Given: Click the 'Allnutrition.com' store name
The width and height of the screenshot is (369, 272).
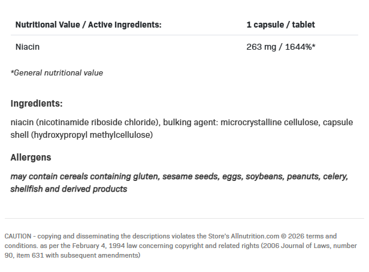Looking at the screenshot, I should click(250, 236).
